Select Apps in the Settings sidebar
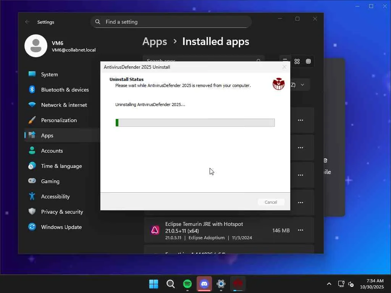 [x=62, y=135]
